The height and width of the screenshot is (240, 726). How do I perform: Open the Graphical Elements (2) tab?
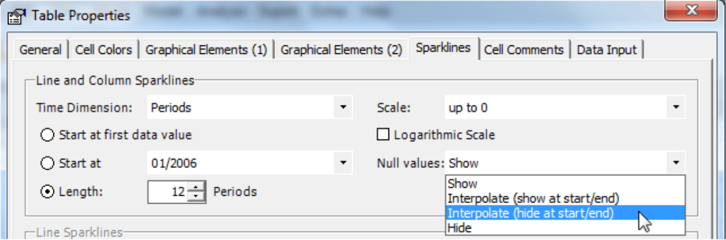[341, 50]
